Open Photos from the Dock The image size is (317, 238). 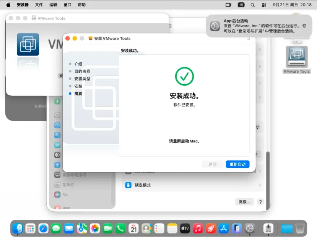(95, 228)
